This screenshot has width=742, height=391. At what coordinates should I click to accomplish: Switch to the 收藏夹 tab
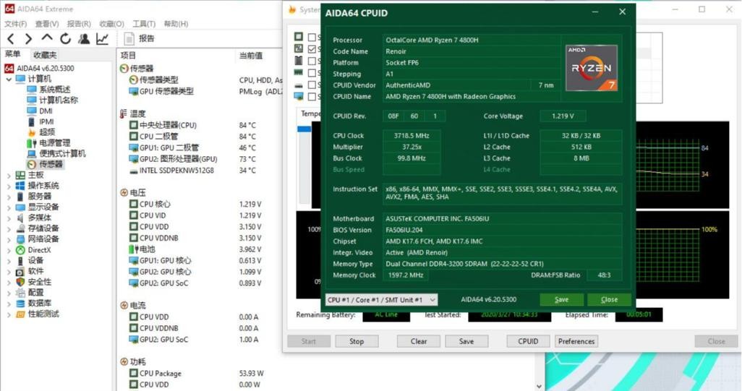(x=45, y=55)
